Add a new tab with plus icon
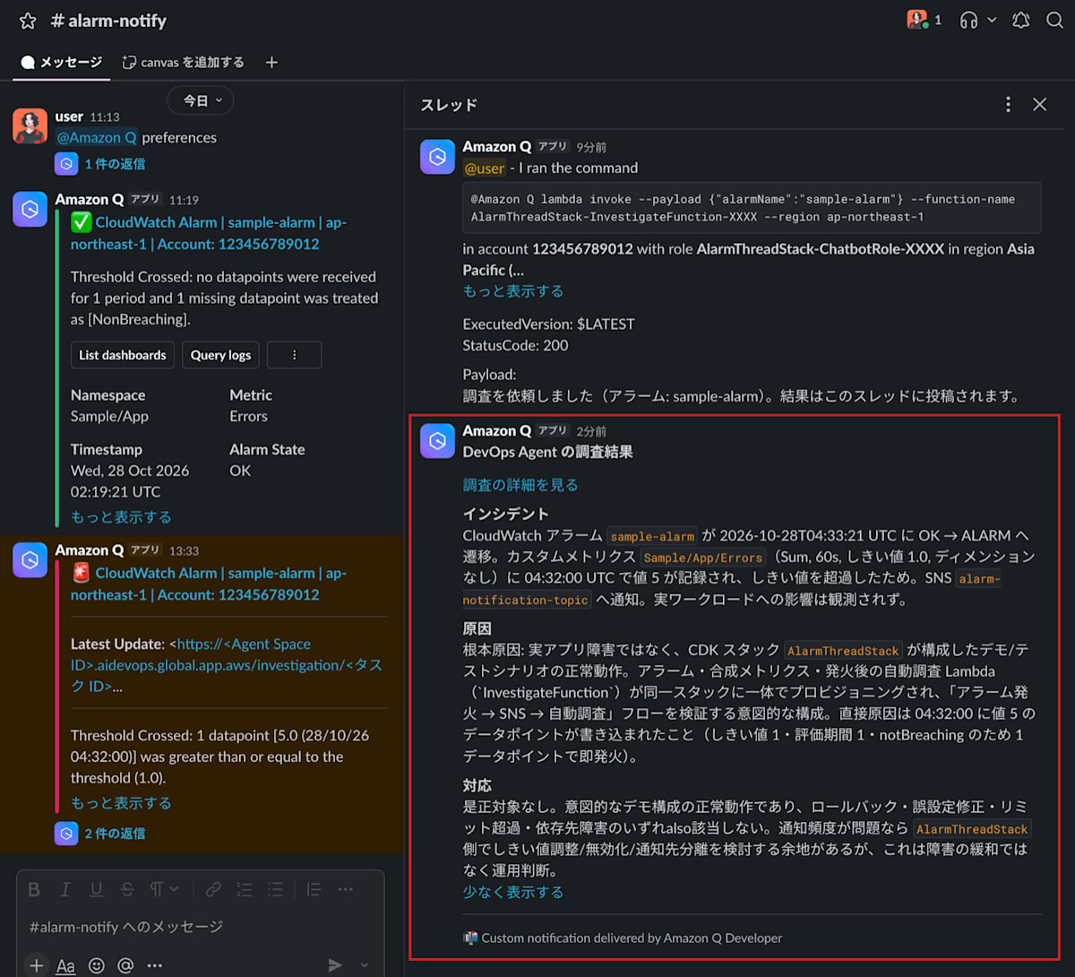The height and width of the screenshot is (977, 1075). point(271,62)
